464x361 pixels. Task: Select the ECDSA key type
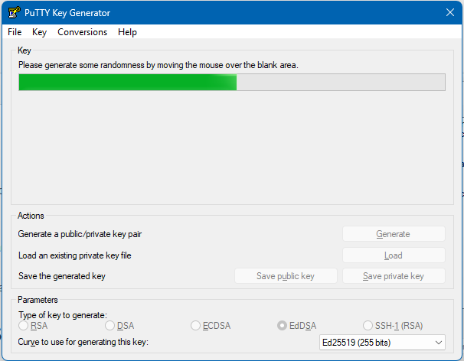coord(211,326)
